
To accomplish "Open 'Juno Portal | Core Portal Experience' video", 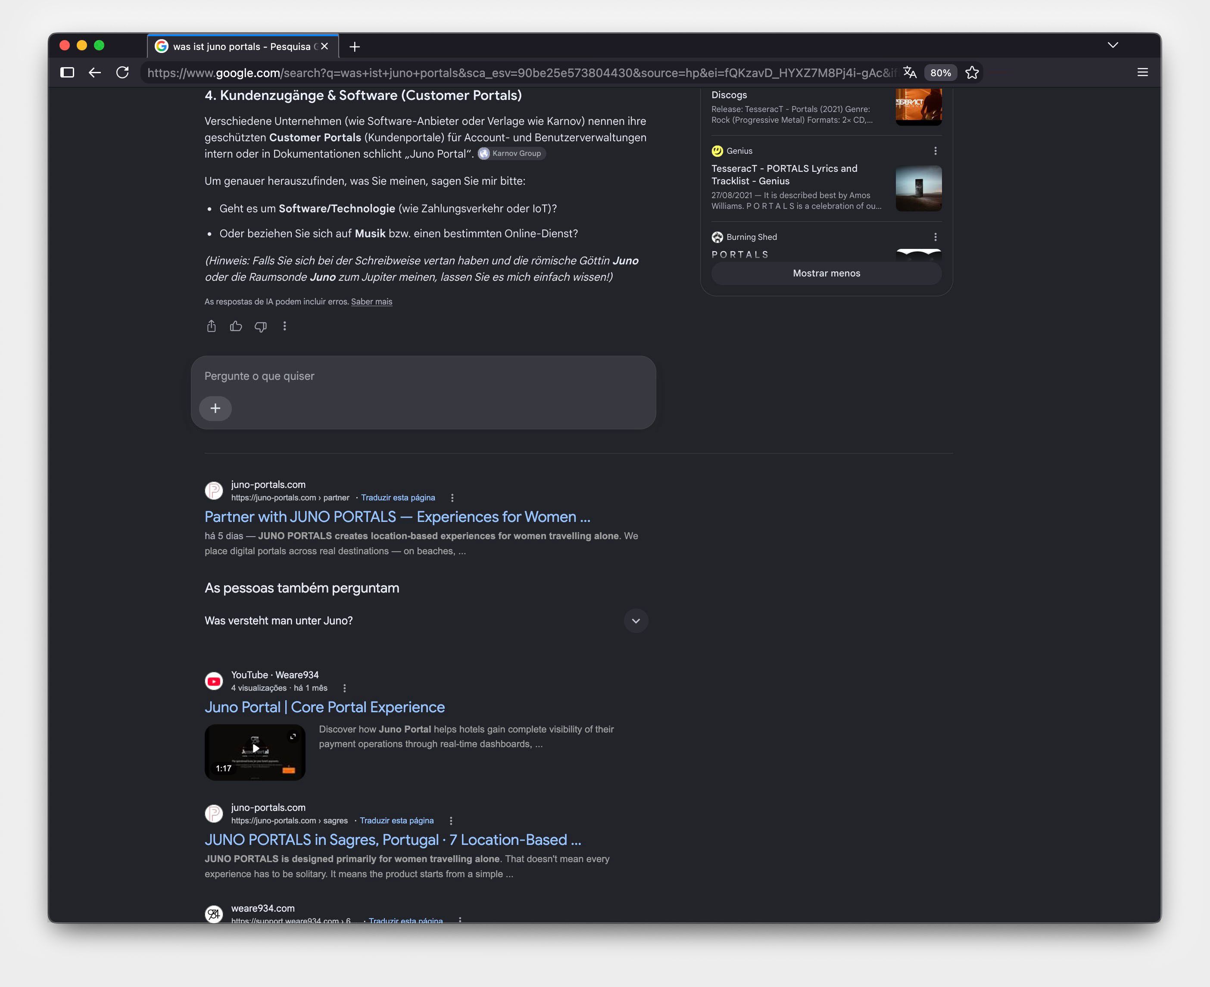I will coord(325,707).
